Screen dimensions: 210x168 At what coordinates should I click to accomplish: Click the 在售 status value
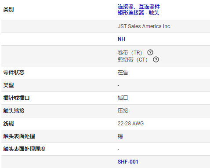(123, 73)
